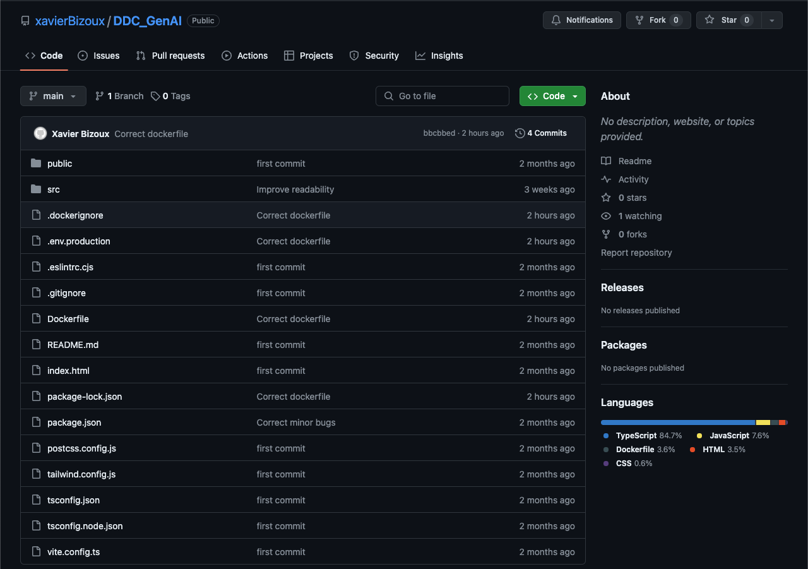Click the Activity pulse icon
Screen dimensions: 808x569
tap(606, 179)
